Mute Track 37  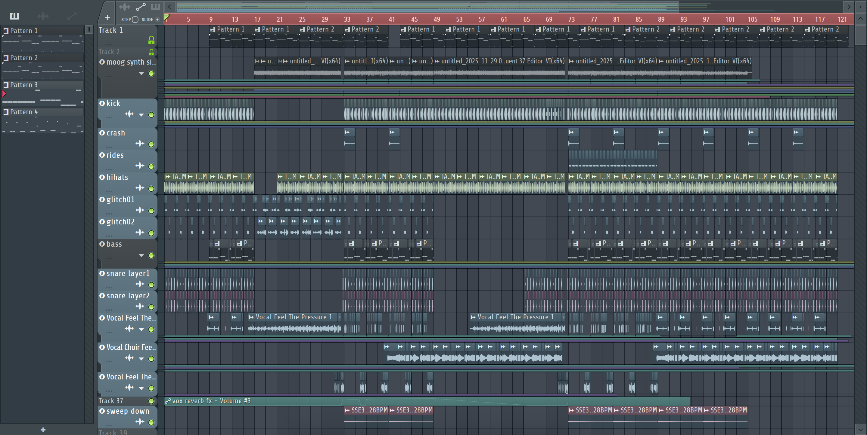[x=151, y=401]
